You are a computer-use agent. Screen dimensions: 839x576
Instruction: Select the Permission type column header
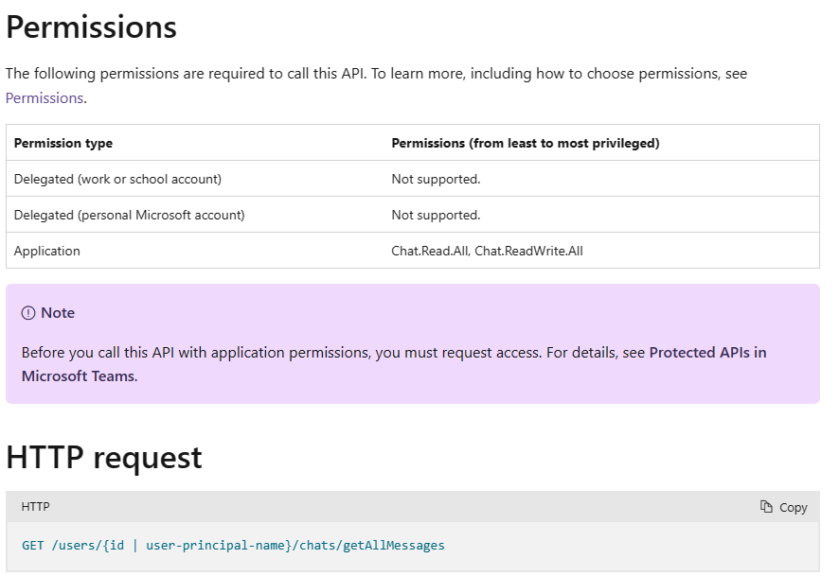point(63,143)
